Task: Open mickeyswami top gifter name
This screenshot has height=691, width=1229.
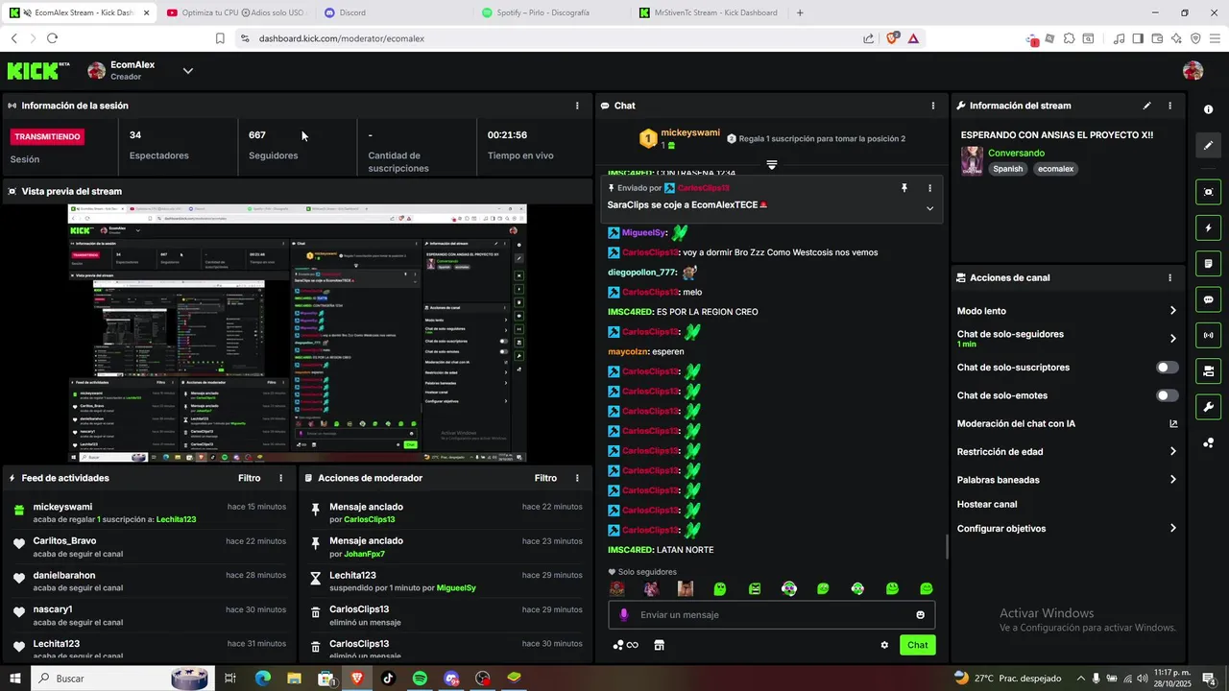Action: point(689,132)
